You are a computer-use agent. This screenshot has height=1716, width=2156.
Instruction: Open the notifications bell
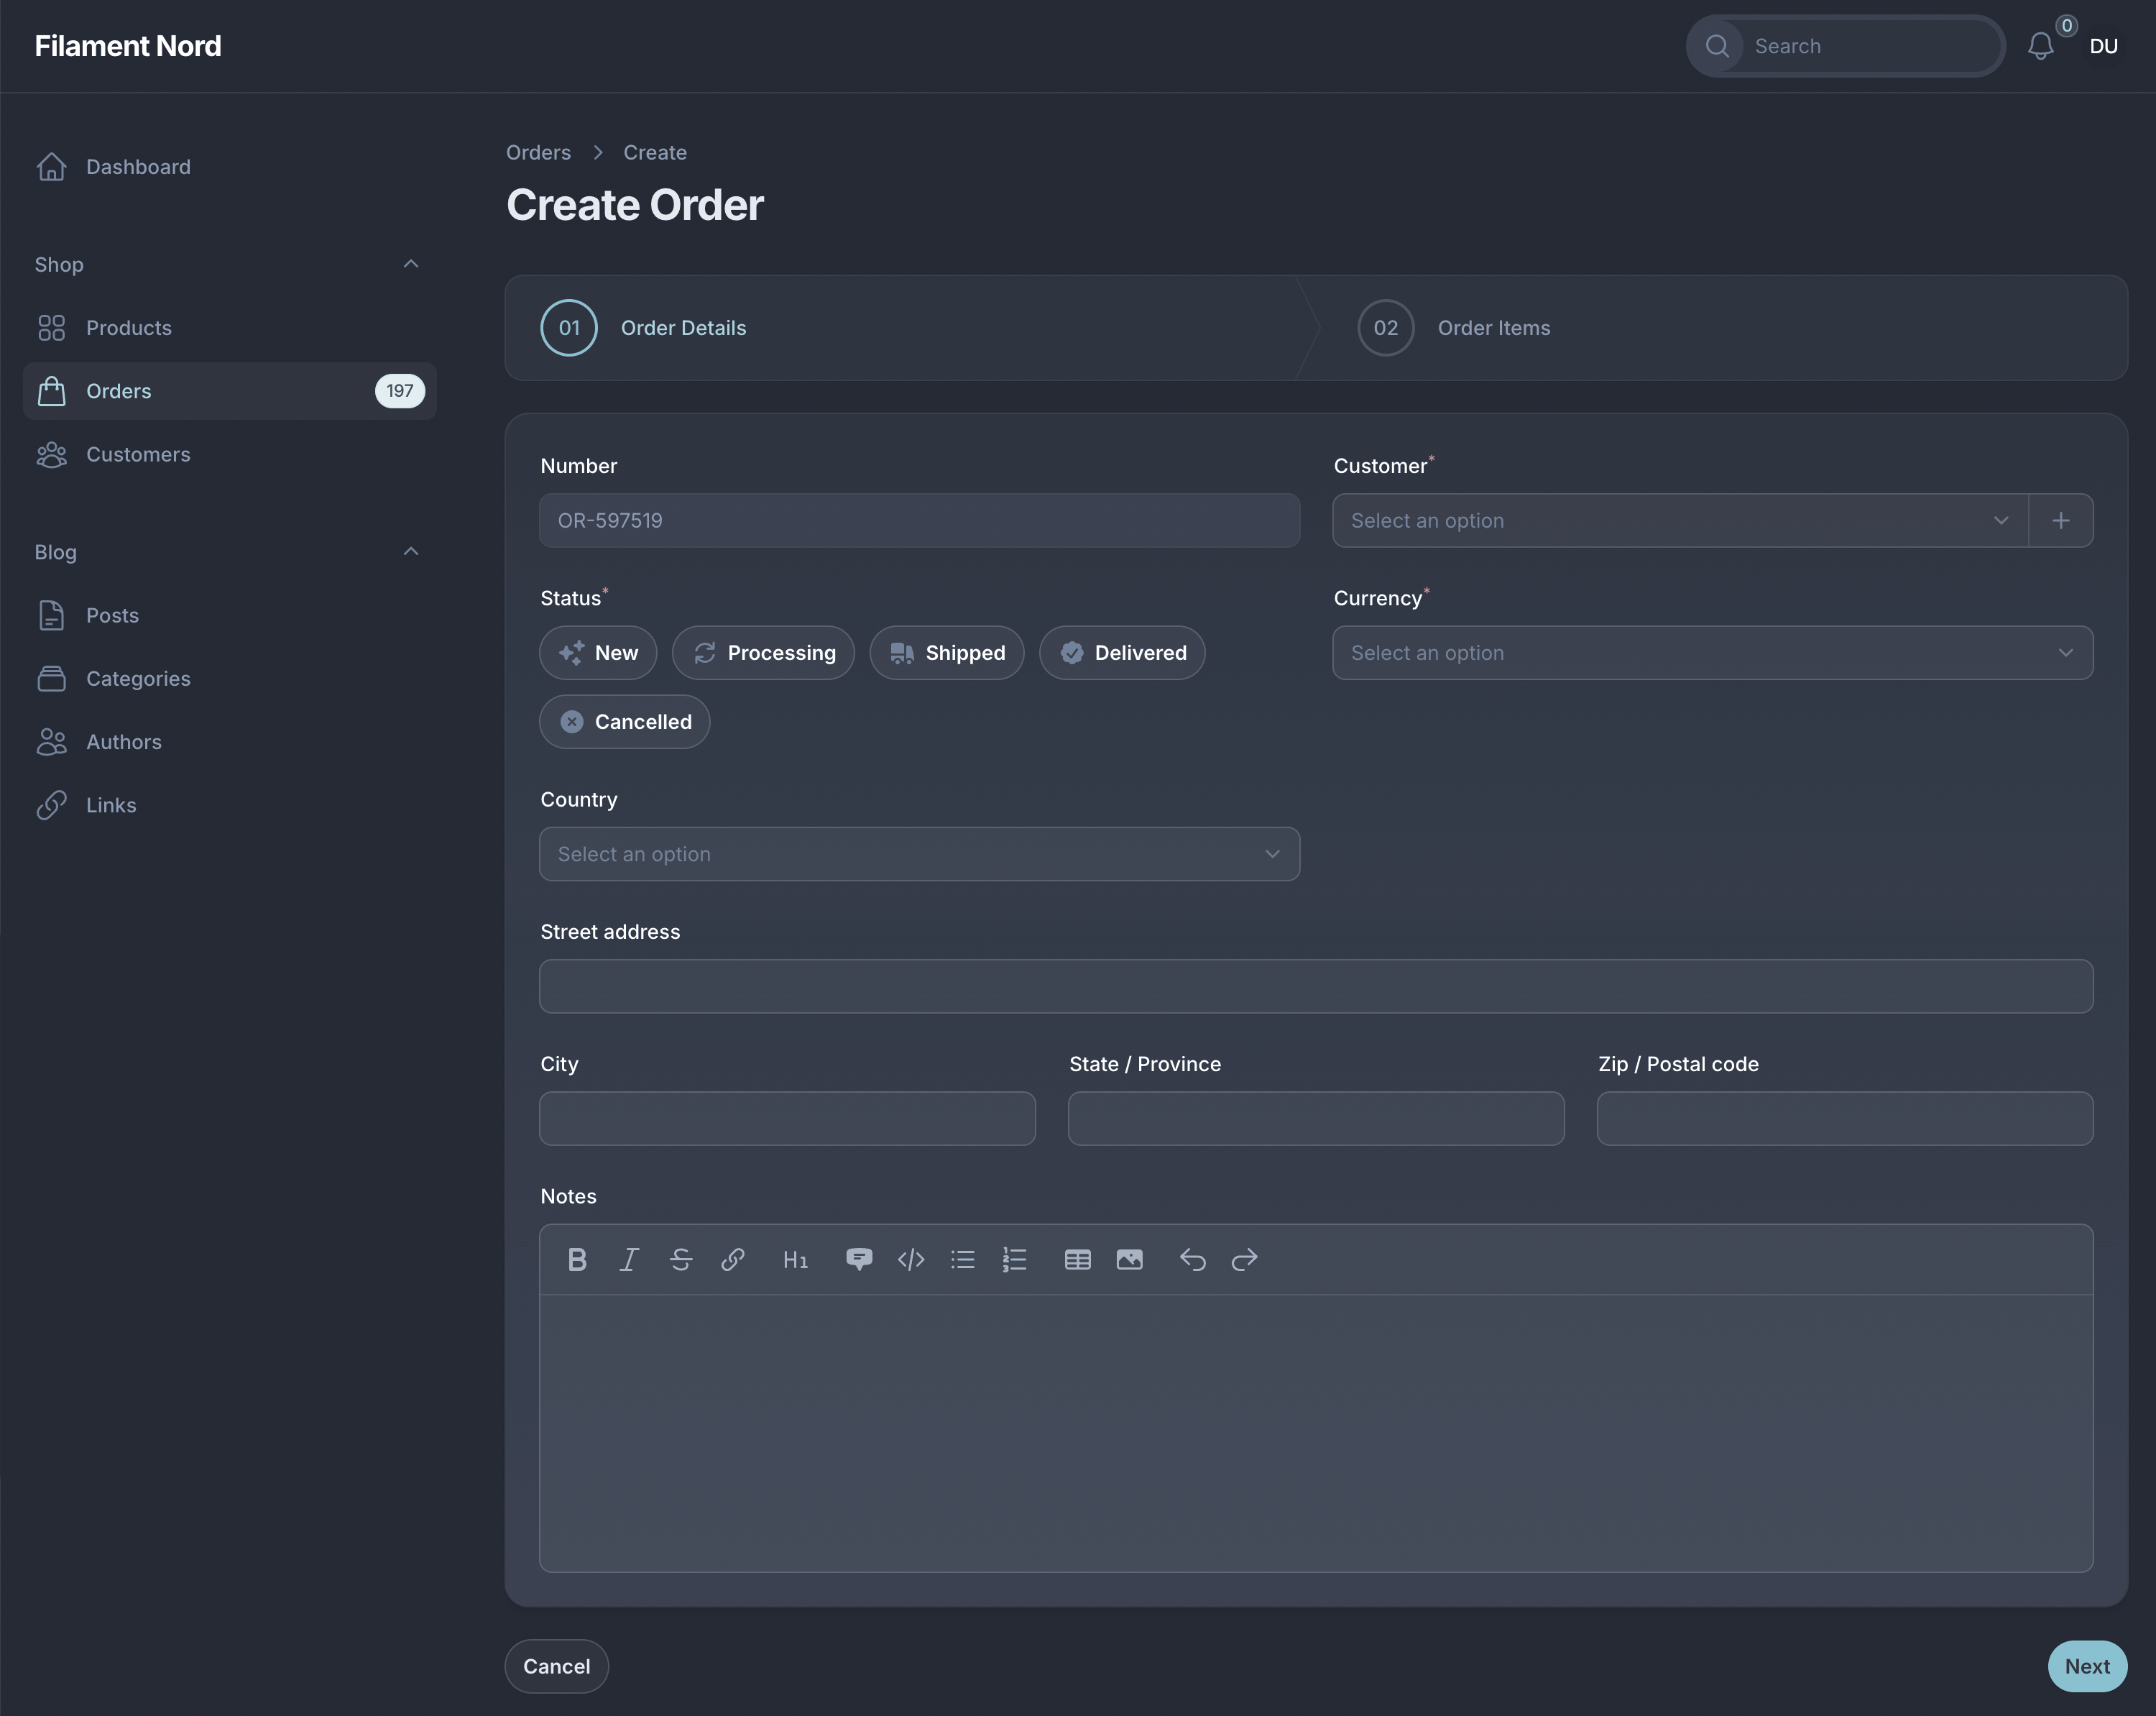tap(2040, 46)
